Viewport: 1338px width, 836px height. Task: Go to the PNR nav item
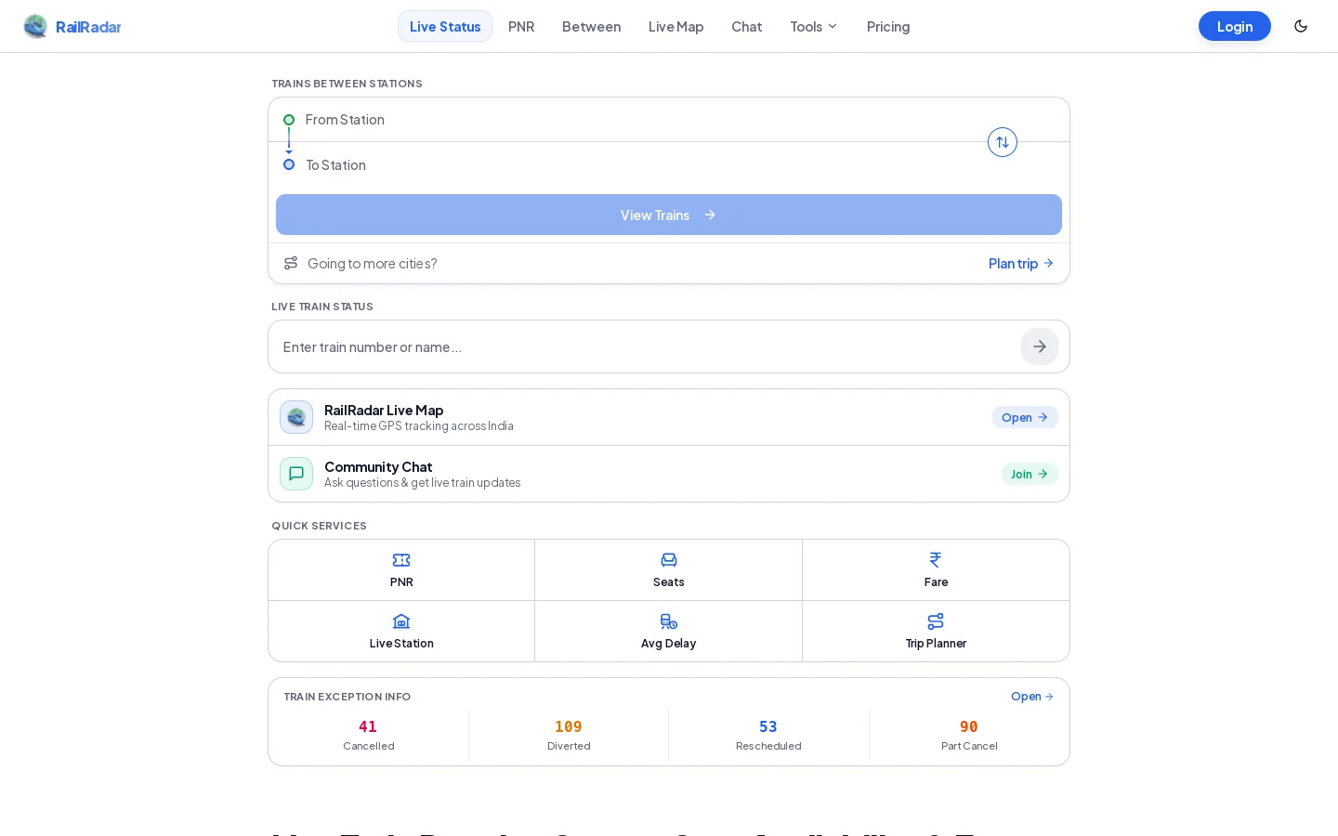point(521,26)
